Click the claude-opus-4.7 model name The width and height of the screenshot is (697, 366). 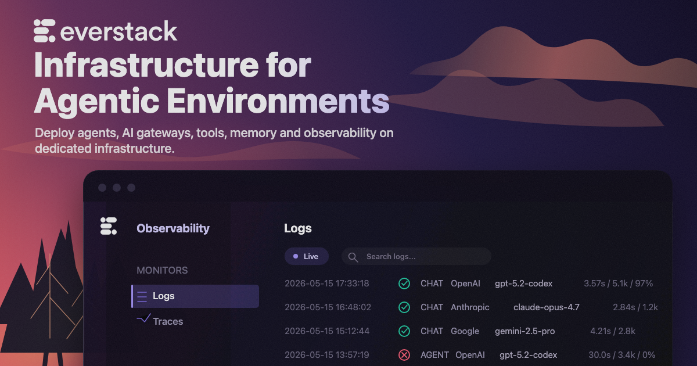click(547, 307)
